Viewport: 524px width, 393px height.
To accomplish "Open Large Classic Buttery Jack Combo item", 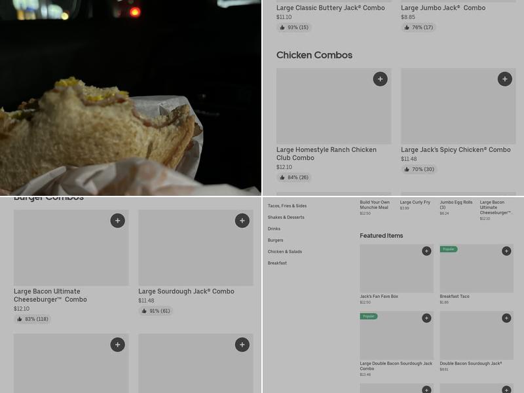I will [x=330, y=8].
